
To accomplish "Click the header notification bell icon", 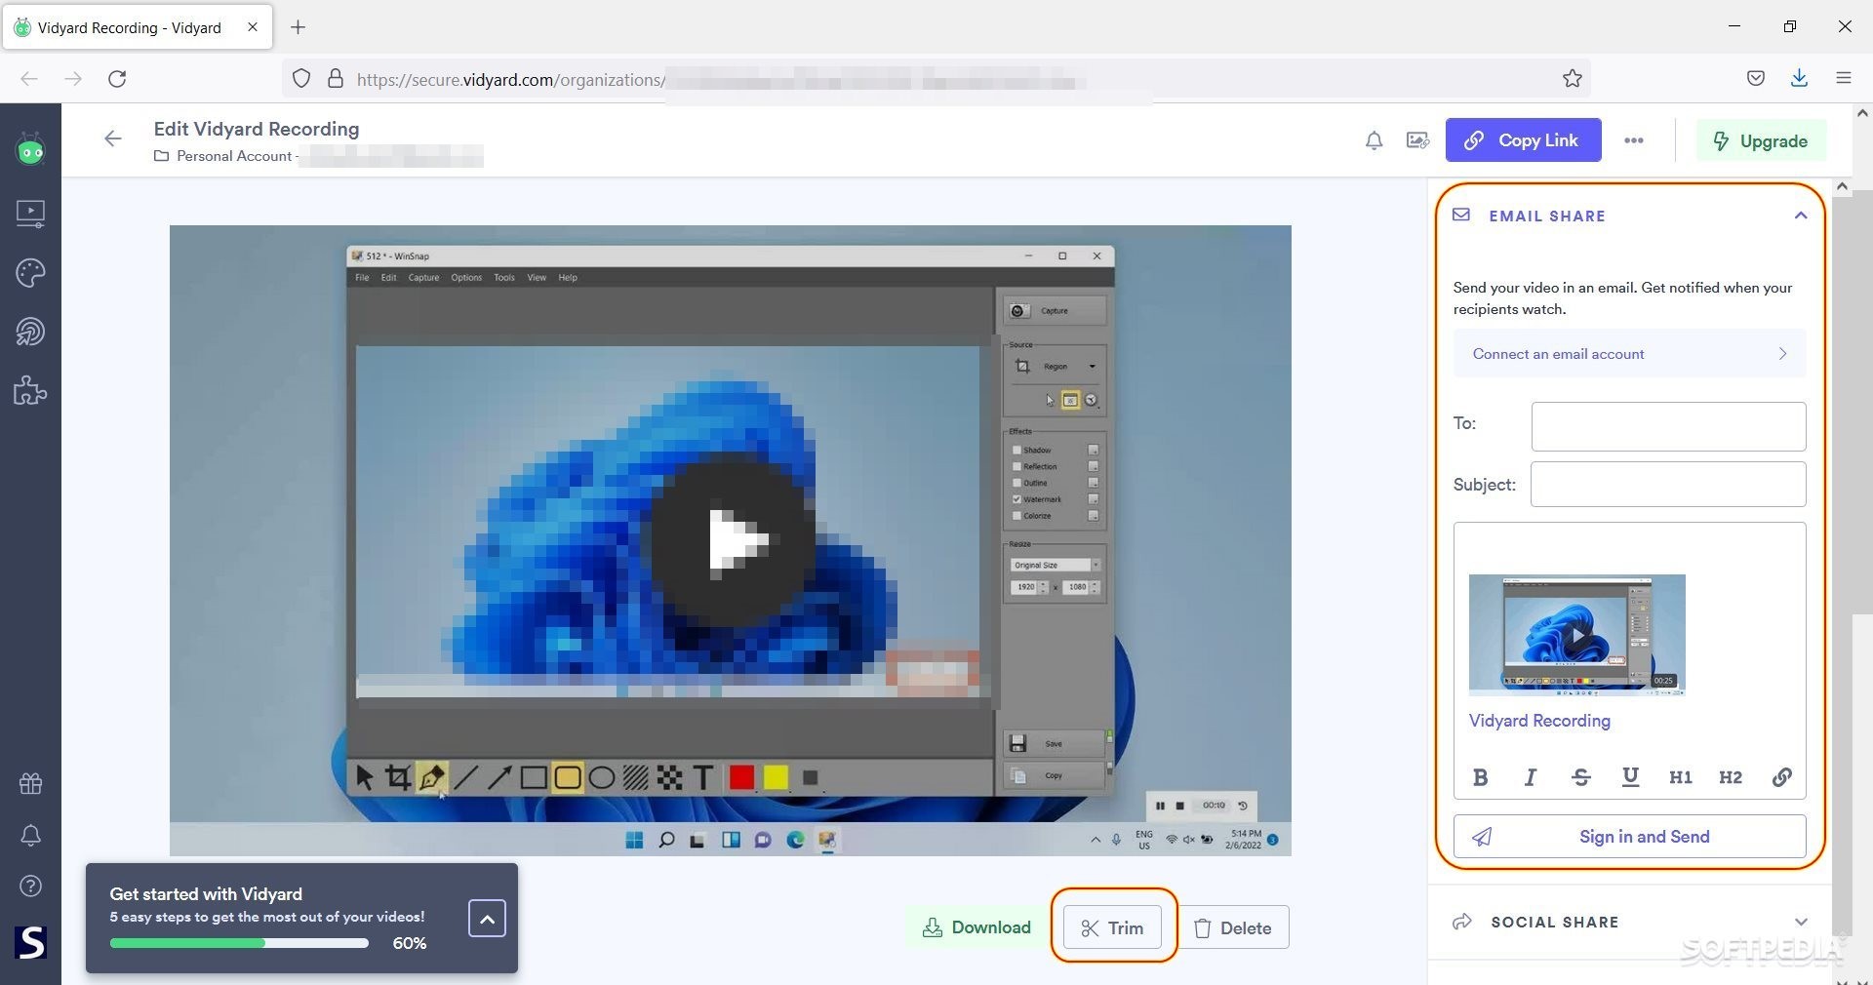I will [x=1374, y=140].
